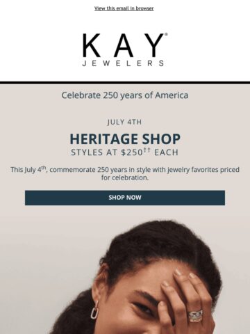Open the View this email in browser link
250x334 pixels.
pyautogui.click(x=124, y=8)
